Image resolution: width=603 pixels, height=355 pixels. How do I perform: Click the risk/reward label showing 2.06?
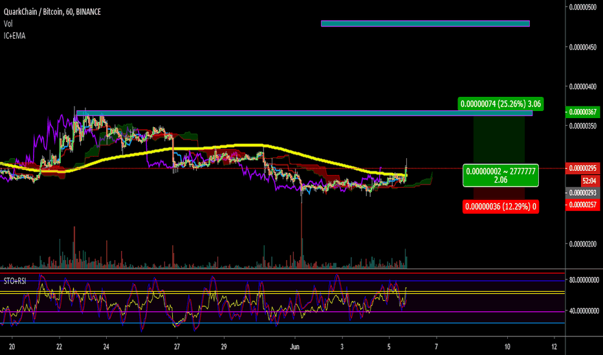coord(500,176)
